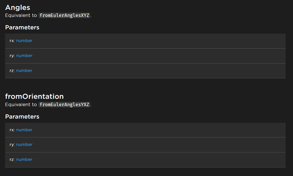The image size is (293, 176).
Task: Click the ry parameter name under fromOrientation
Action: point(12,145)
